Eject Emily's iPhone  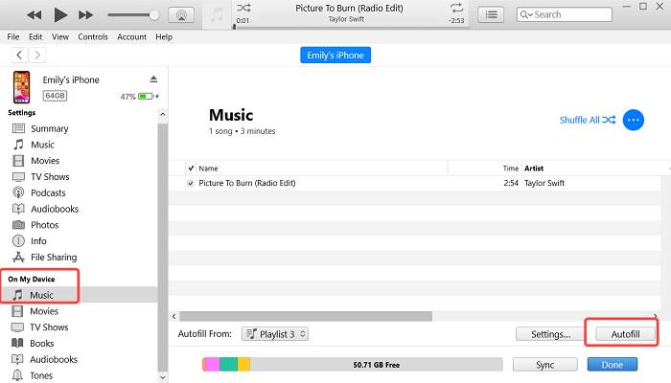153,79
